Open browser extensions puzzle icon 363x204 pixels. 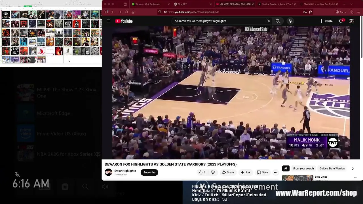(352, 12)
